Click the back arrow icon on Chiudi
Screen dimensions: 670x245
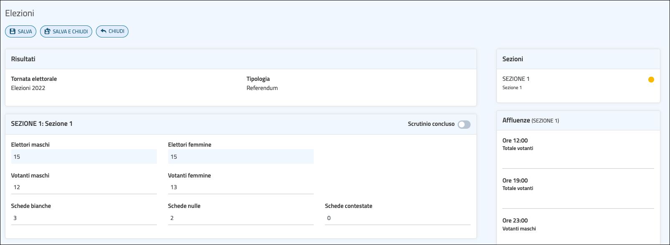tap(103, 31)
